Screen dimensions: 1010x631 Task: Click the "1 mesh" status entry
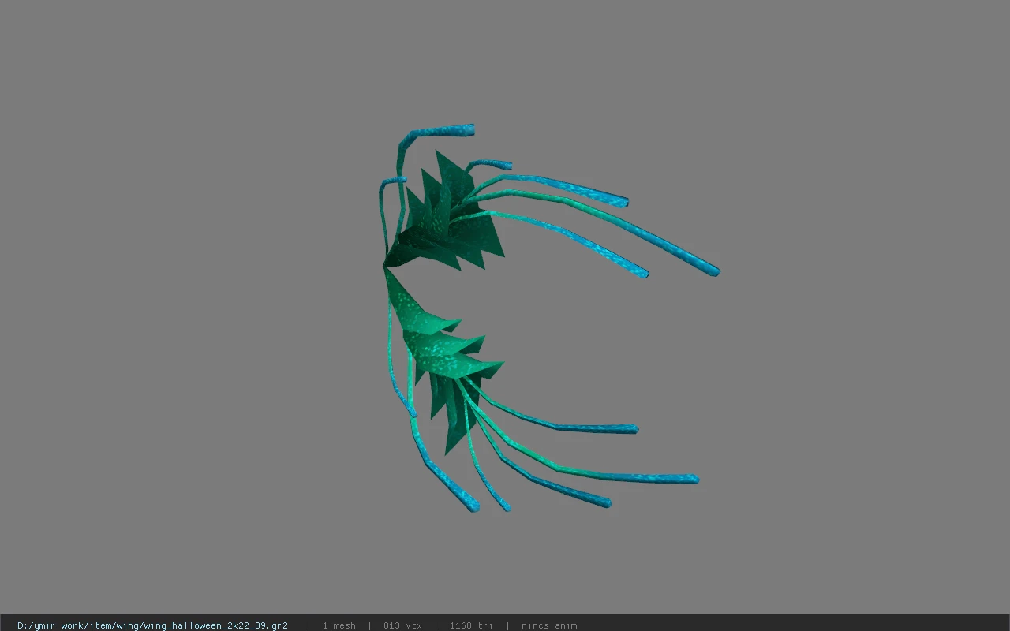pos(339,625)
